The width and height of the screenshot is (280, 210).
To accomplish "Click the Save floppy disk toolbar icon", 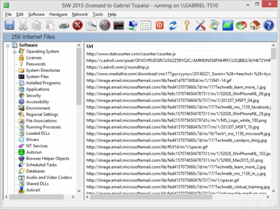I will [x=9, y=25].
